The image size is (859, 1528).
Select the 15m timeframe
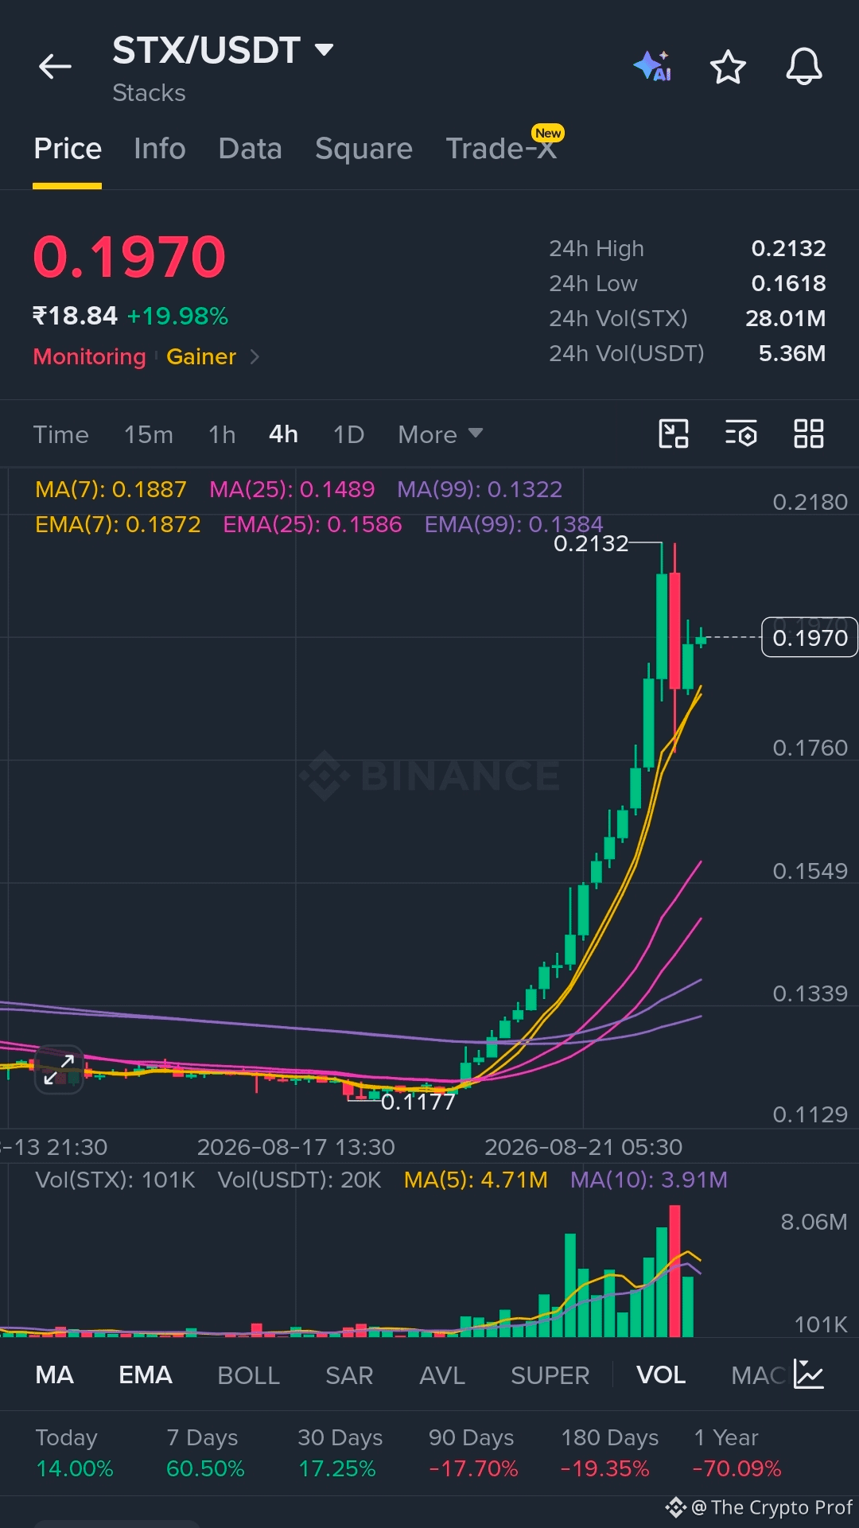[149, 434]
